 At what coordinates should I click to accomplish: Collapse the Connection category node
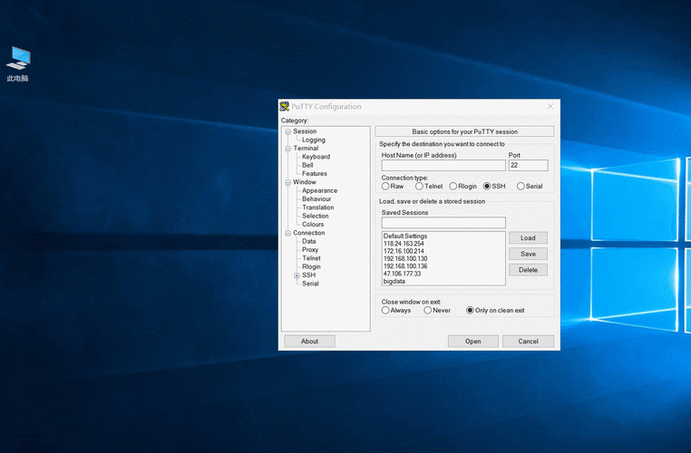[287, 234]
